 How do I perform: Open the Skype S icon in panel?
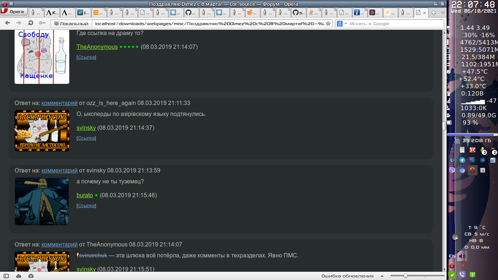click(472, 160)
